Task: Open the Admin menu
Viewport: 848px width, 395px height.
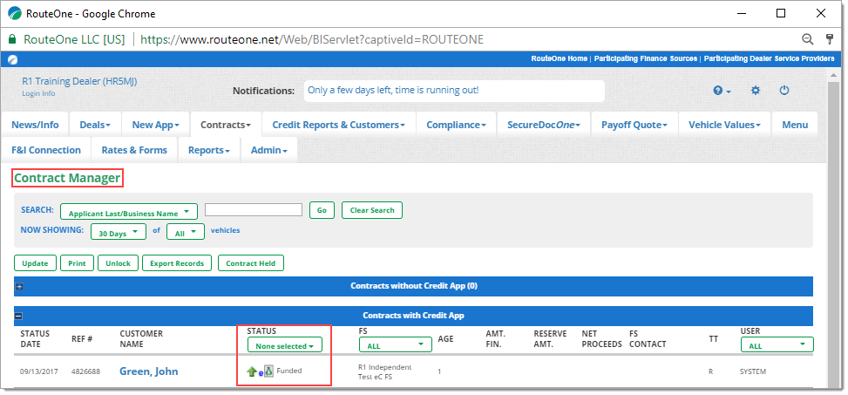Action: point(269,150)
